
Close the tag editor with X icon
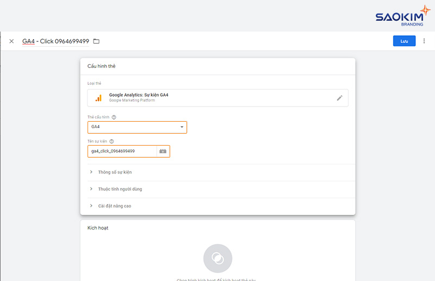point(11,41)
